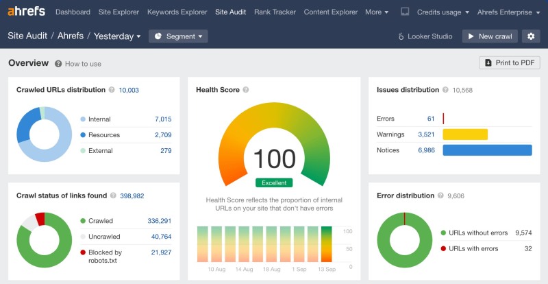This screenshot has width=548, height=284.
Task: Click info icon next to Crawled URLs distribution
Action: (x=112, y=90)
